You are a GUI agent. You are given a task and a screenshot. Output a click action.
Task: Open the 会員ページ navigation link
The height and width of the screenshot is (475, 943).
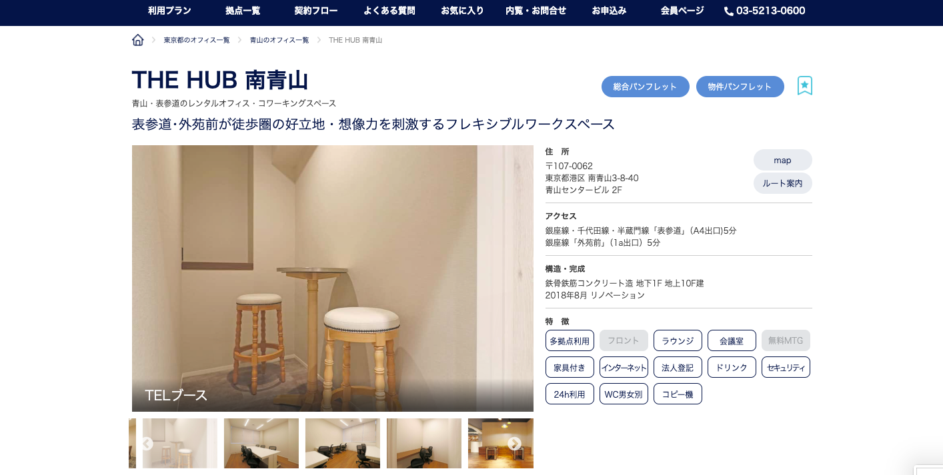coord(682,11)
